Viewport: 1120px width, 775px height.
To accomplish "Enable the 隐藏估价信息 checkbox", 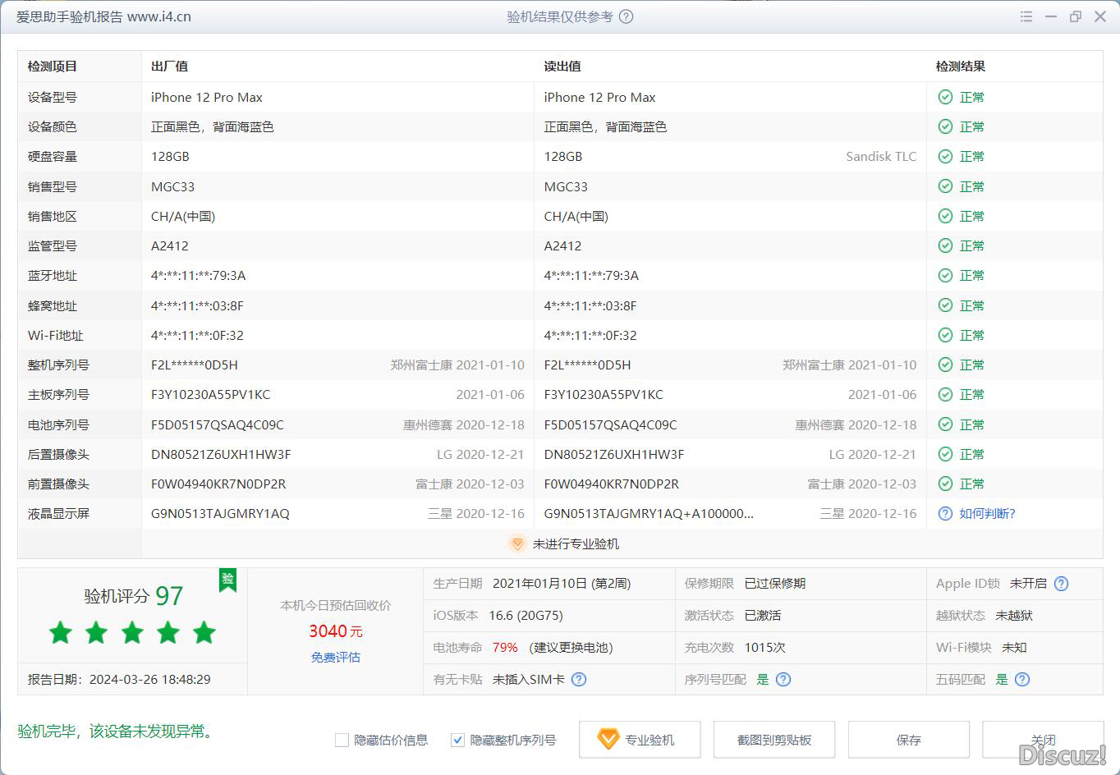I will point(342,740).
